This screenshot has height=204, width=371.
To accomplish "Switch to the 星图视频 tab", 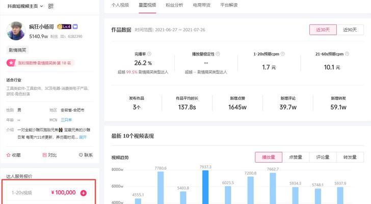I will pos(147,5).
